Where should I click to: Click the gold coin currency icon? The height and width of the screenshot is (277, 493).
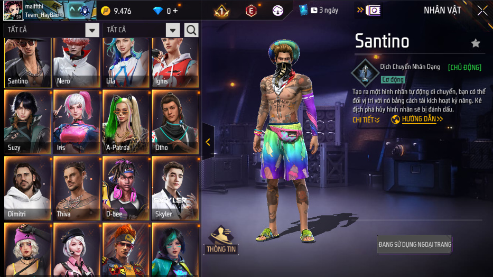tap(106, 11)
